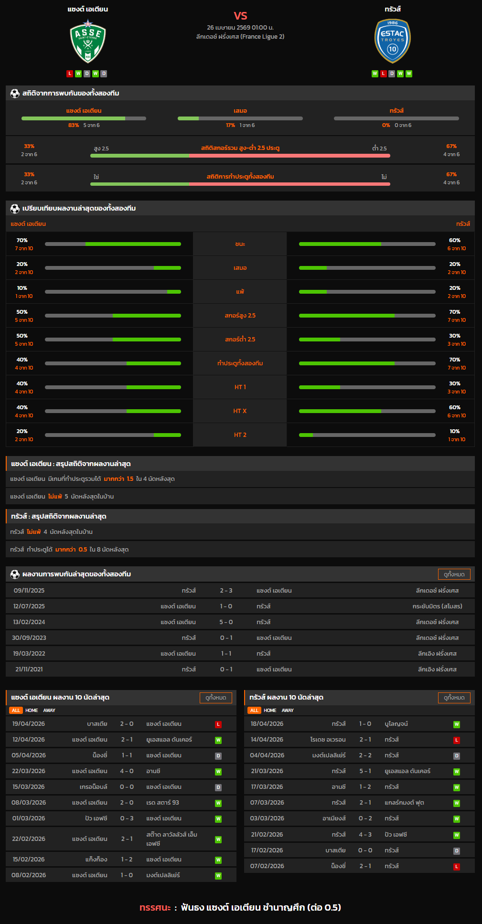Click soccer ball icon beside head-to-head statistics header

[x=15, y=94]
